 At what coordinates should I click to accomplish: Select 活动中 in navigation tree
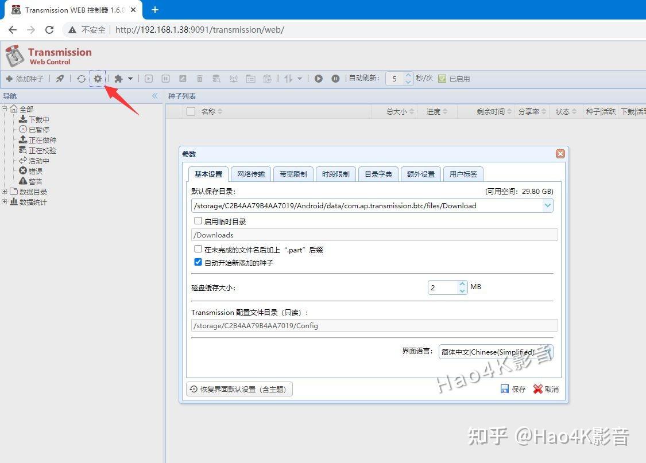tap(34, 161)
